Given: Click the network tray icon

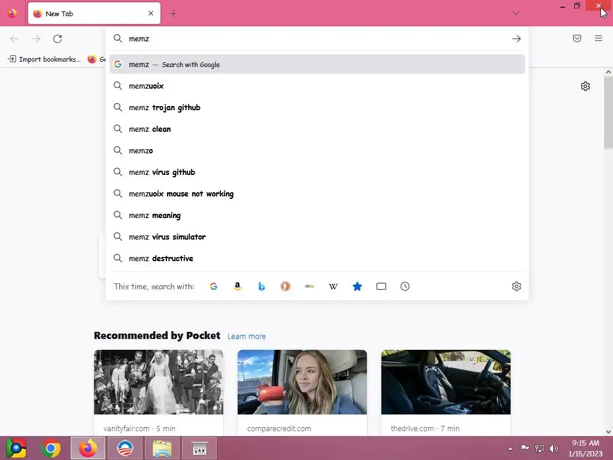Looking at the screenshot, I should click(x=539, y=448).
